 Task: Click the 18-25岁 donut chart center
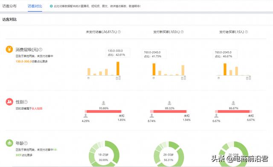coord(103,157)
